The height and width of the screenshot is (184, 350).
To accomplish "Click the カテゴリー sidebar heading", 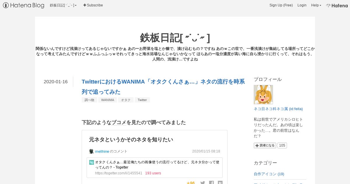I will pyautogui.click(x=265, y=163).
